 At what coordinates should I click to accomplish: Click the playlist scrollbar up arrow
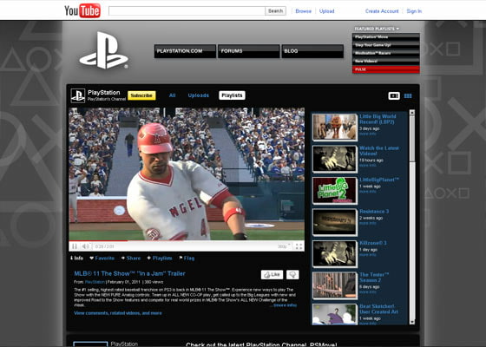tap(412, 113)
